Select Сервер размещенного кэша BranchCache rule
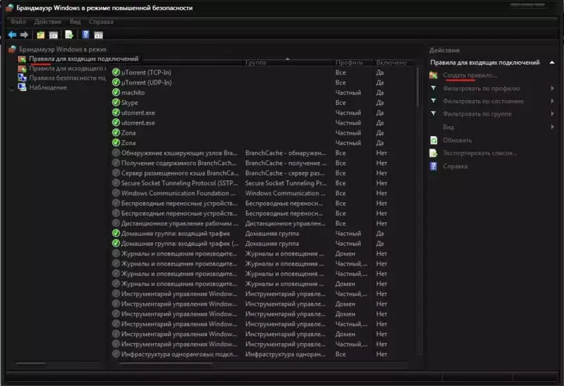564x386 pixels. click(x=180, y=173)
